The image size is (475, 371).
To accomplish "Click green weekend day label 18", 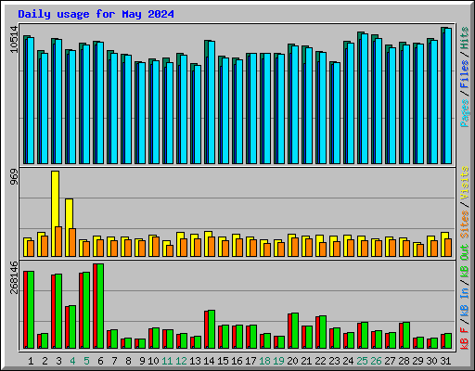I will tap(264, 361).
